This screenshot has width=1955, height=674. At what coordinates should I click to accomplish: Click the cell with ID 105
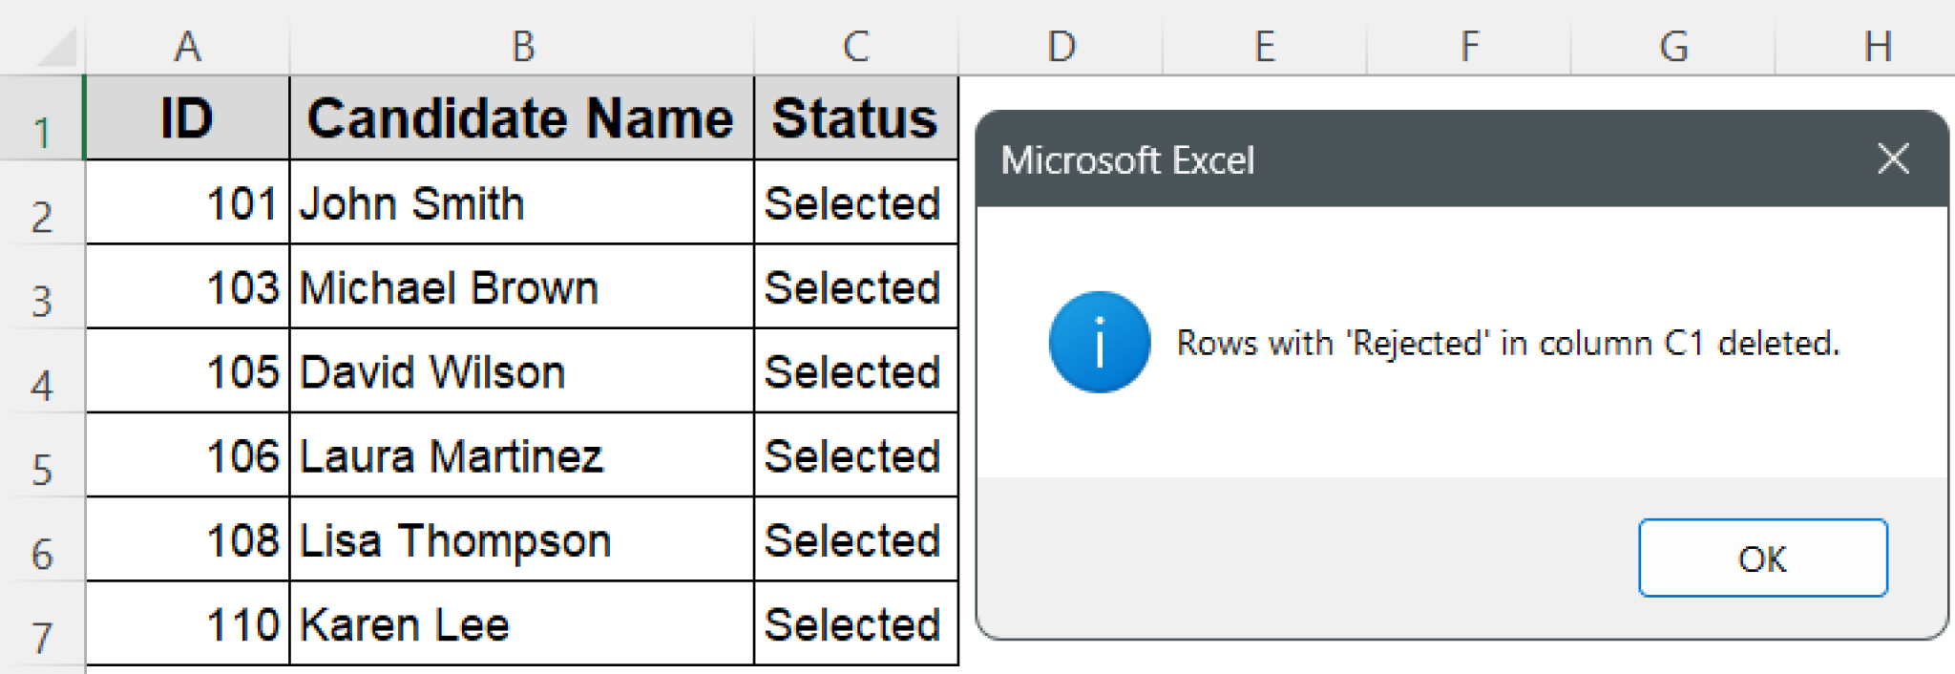pyautogui.click(x=187, y=371)
